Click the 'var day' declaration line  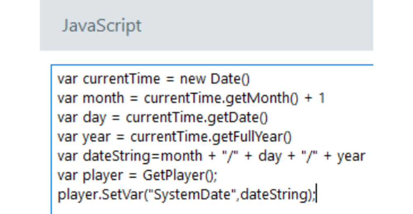tap(82, 118)
